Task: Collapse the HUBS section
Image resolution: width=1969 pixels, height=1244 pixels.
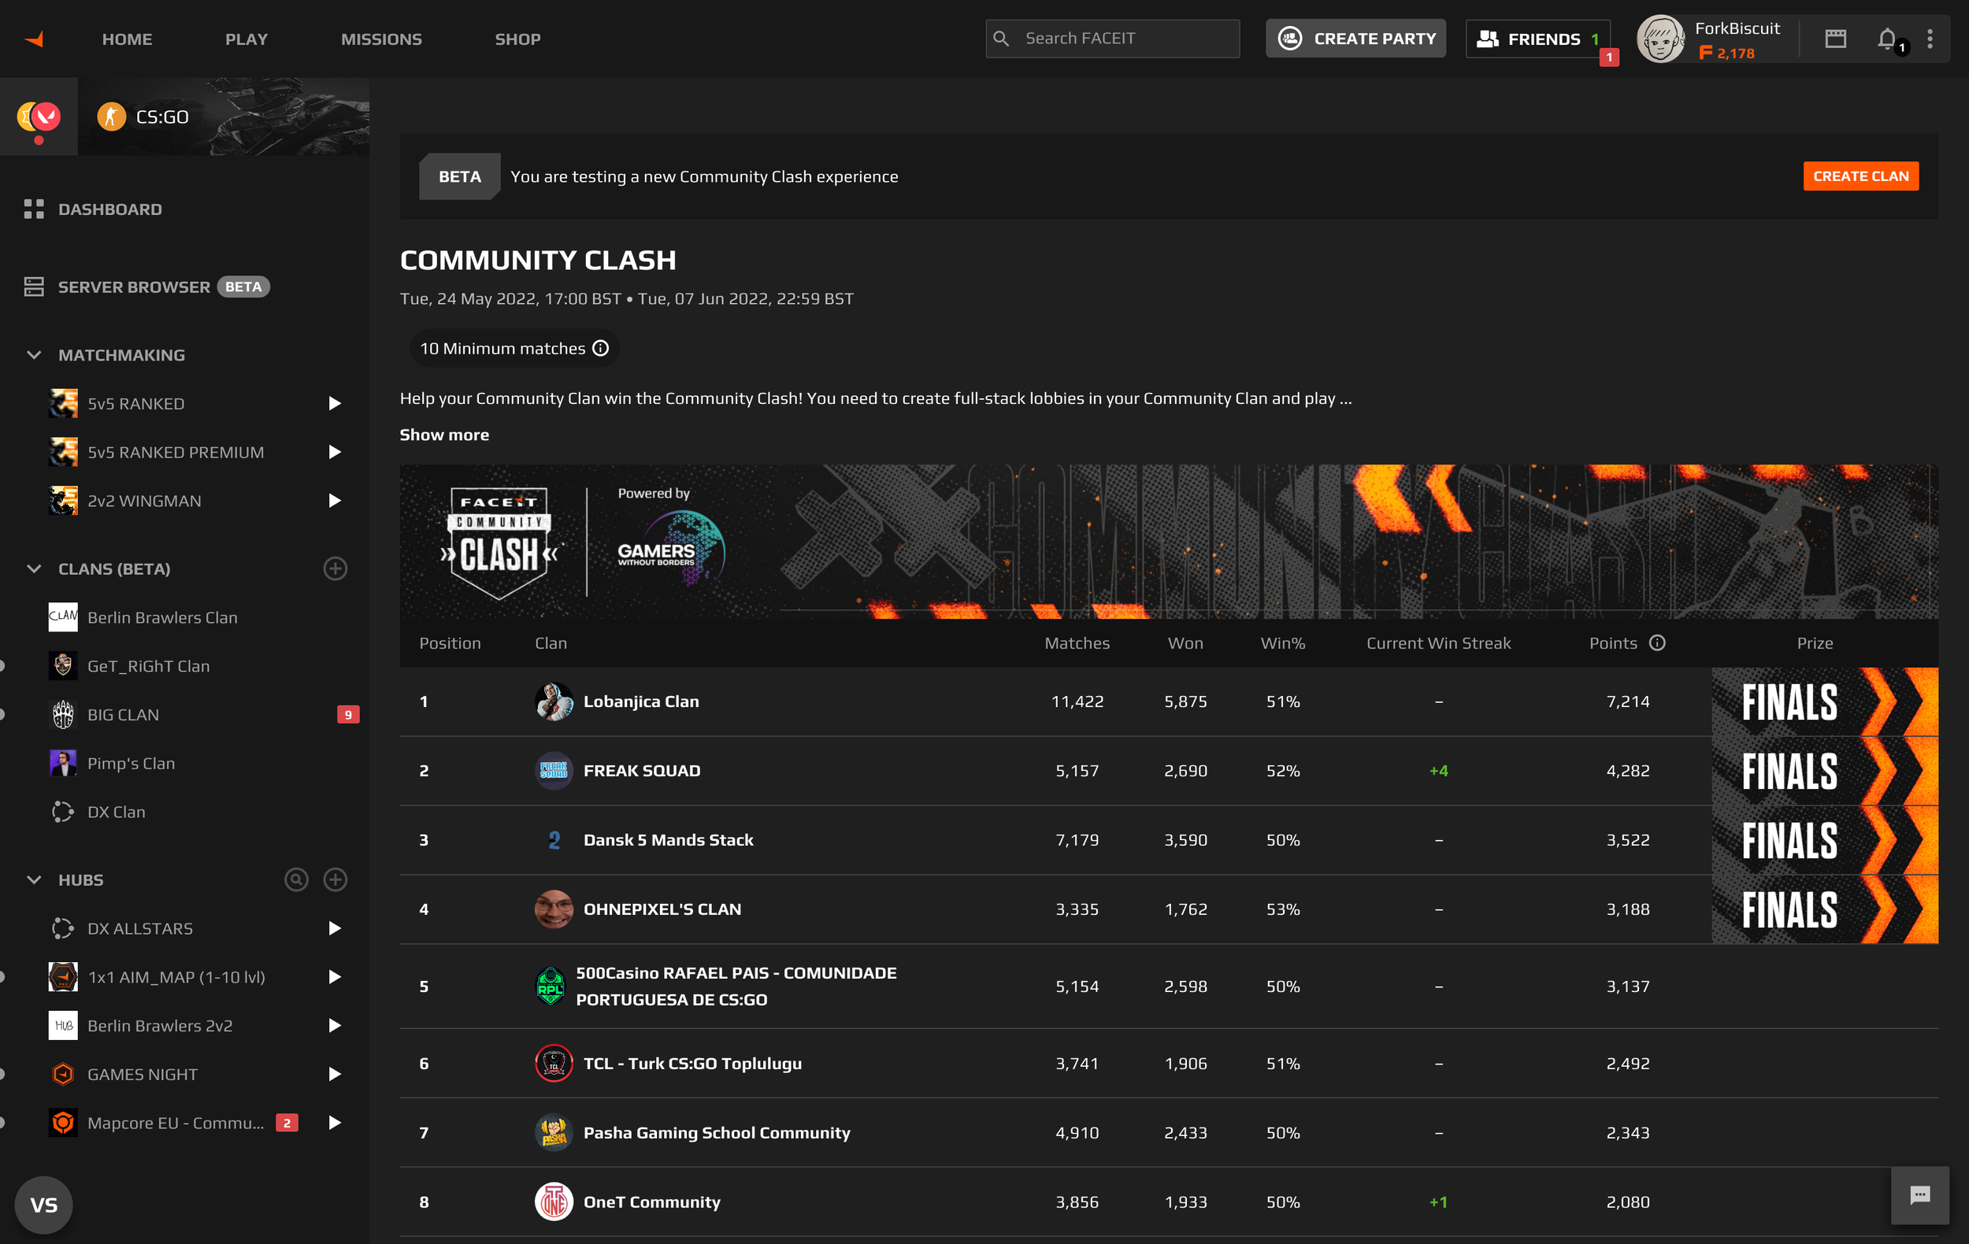Action: (x=33, y=879)
